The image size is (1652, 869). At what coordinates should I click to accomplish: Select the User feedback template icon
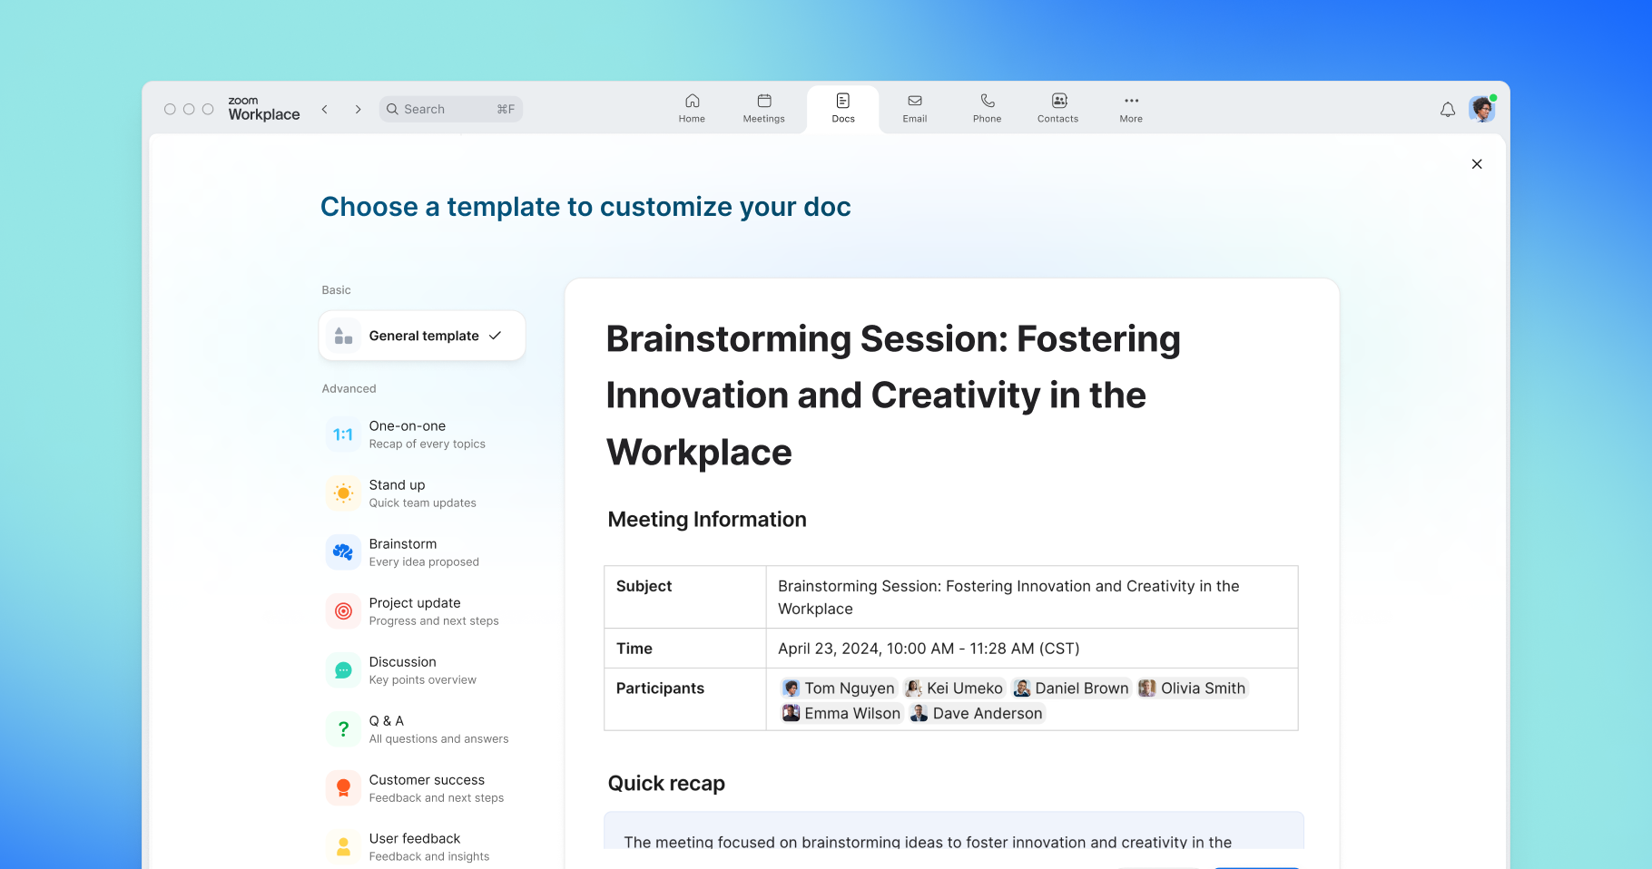pyautogui.click(x=342, y=846)
